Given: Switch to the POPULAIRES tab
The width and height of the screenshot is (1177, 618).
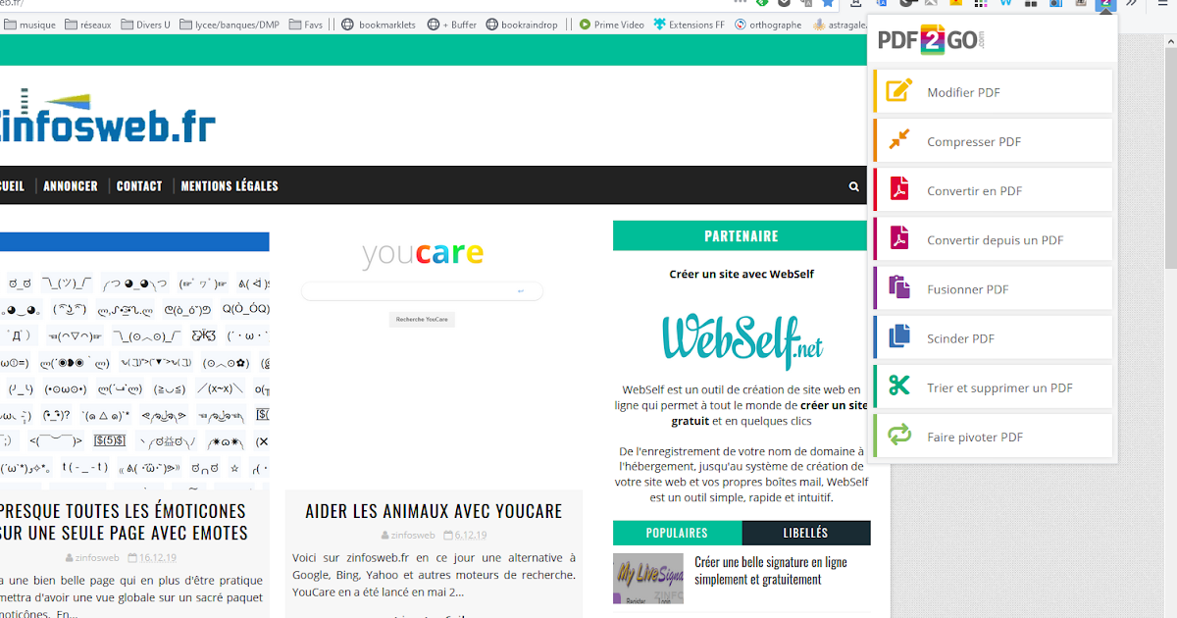Looking at the screenshot, I should coord(677,533).
